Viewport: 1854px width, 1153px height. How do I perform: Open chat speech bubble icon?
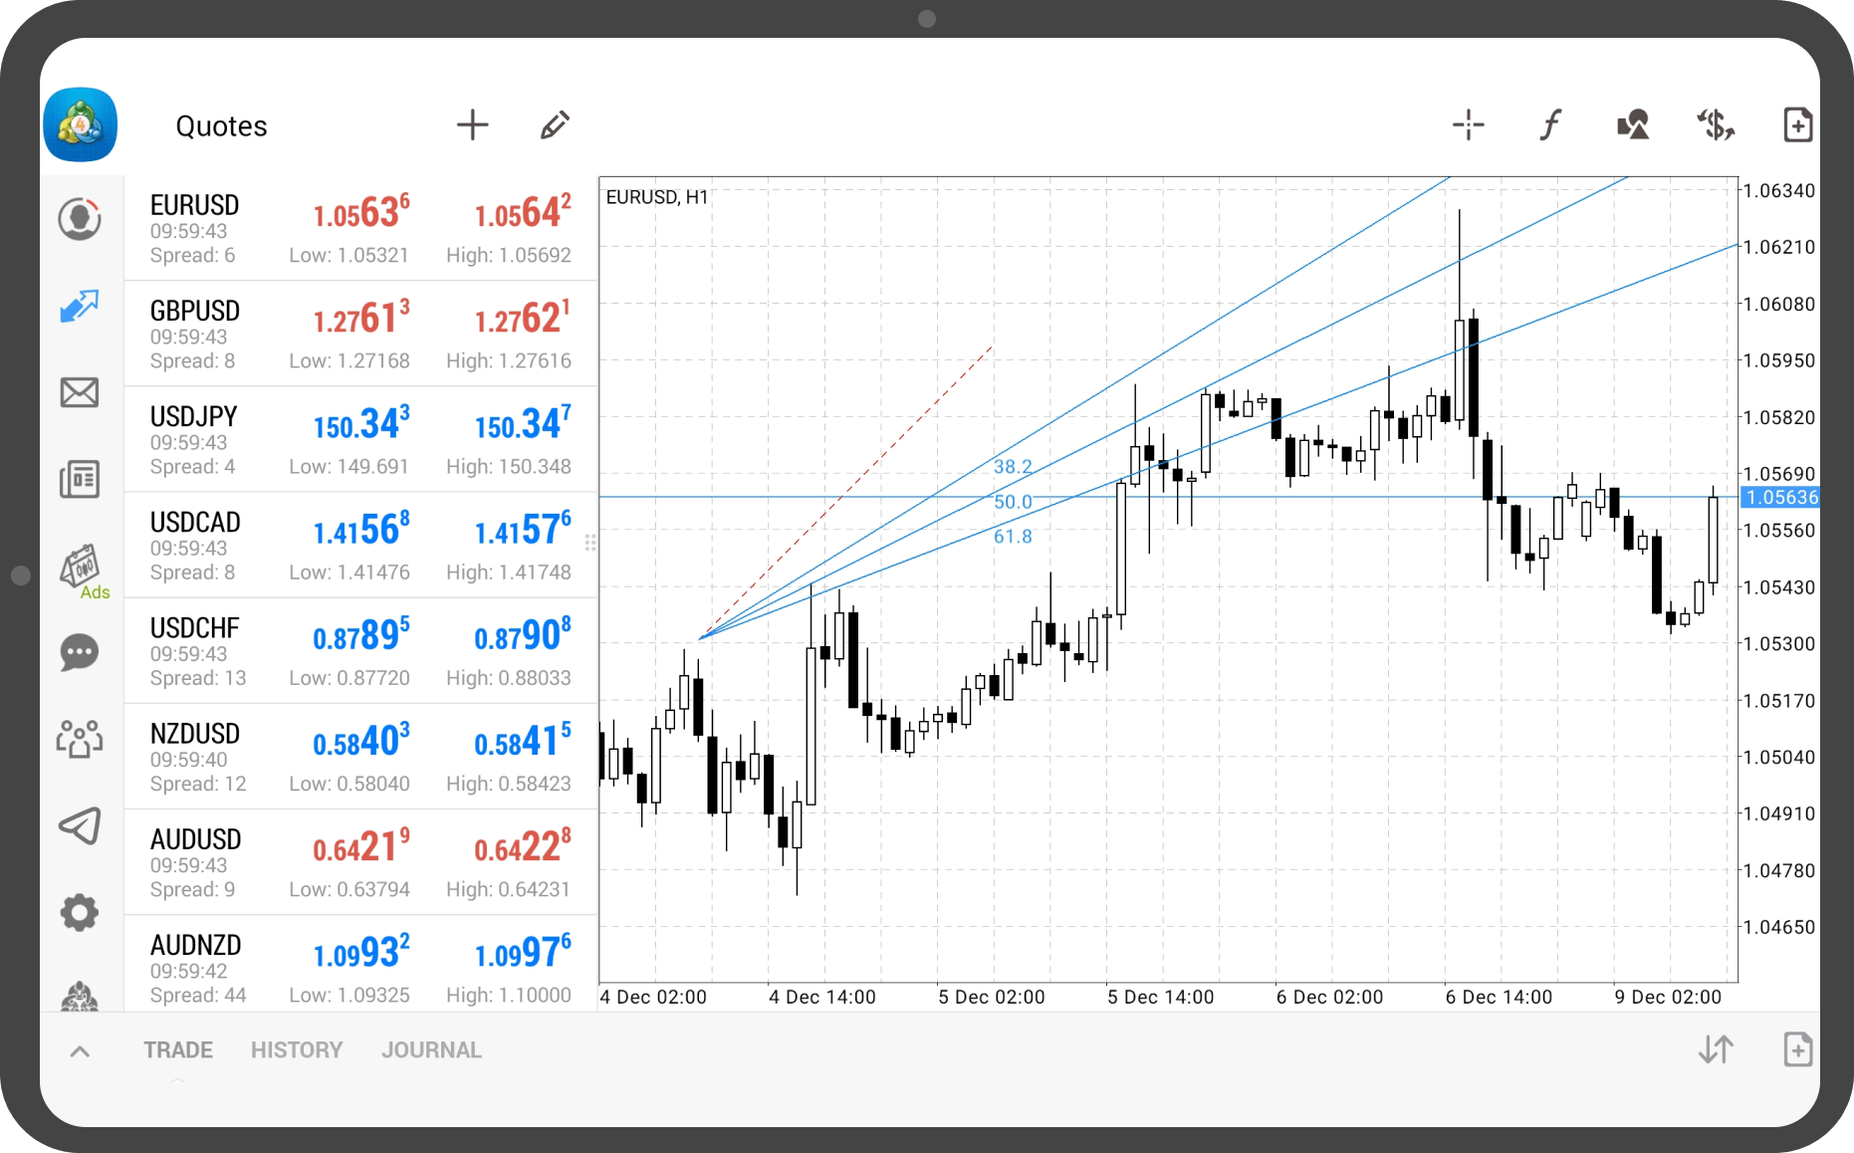(x=80, y=653)
